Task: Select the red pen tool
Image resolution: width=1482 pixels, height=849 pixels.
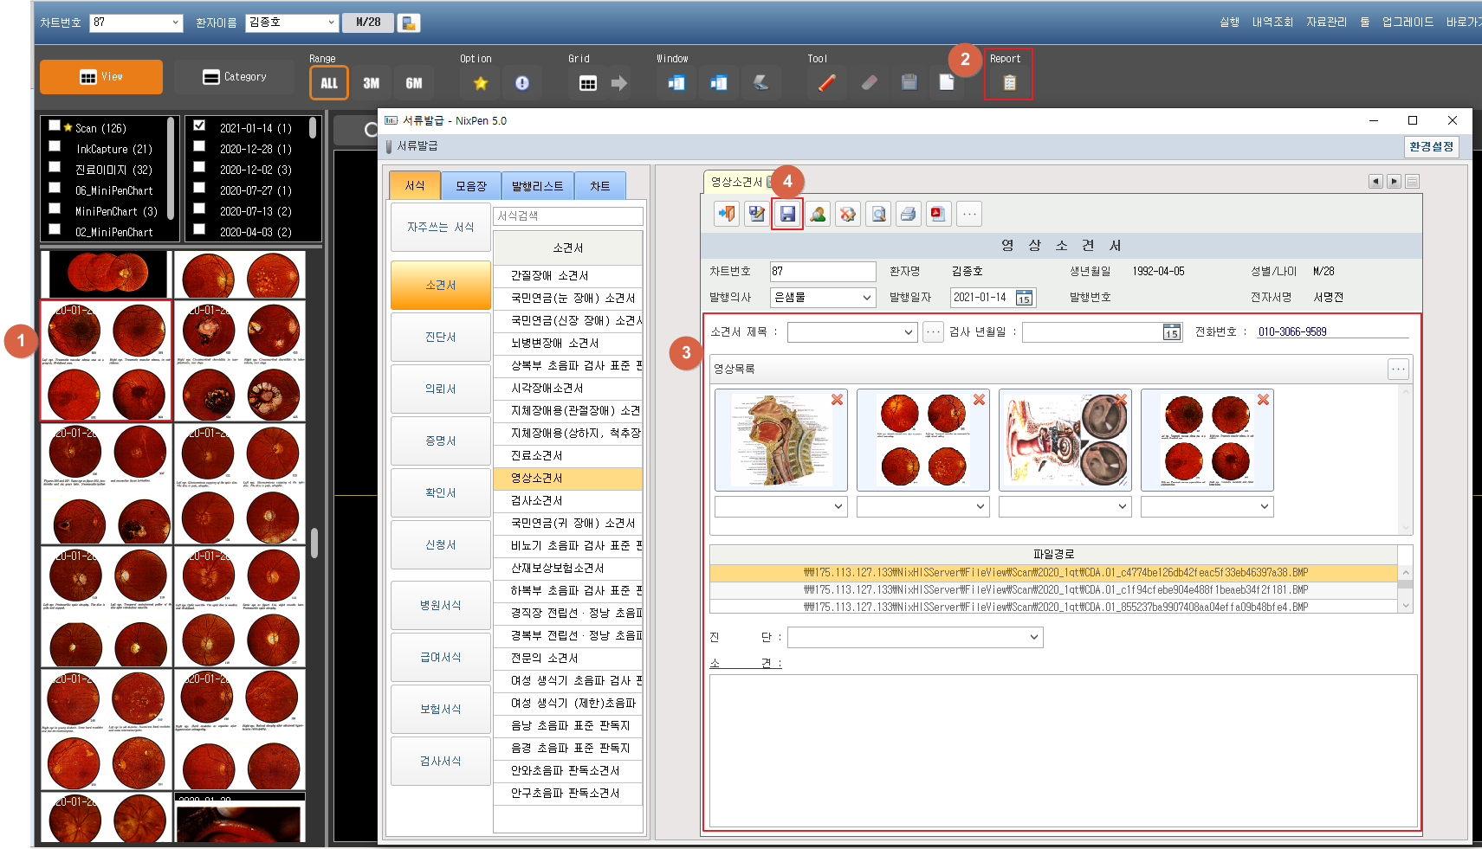Action: [x=826, y=83]
